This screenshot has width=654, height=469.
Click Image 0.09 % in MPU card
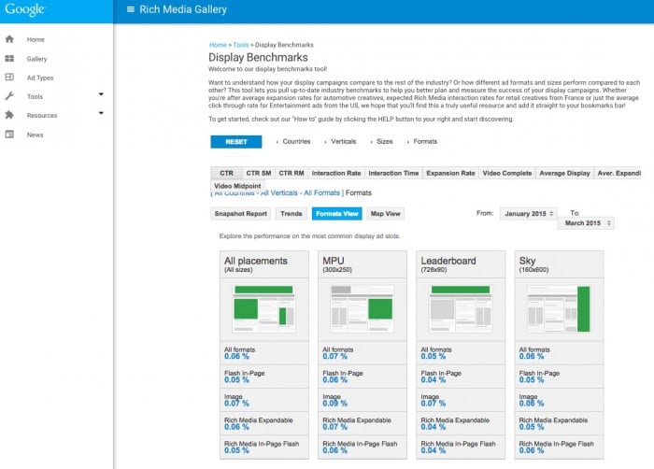363,400
